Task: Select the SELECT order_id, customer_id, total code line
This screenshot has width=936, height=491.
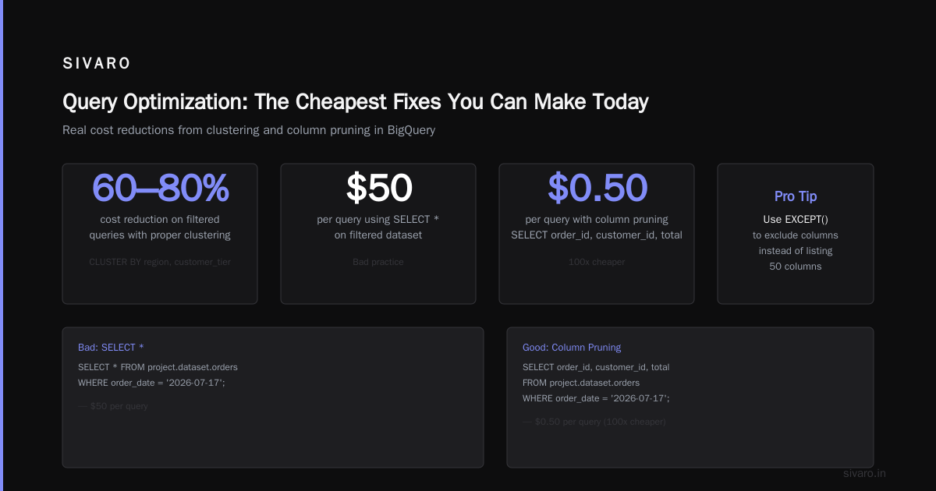Action: pos(596,367)
